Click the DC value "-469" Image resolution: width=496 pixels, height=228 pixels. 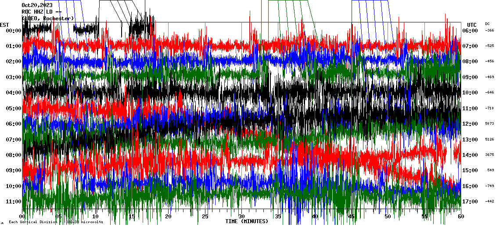click(x=490, y=77)
